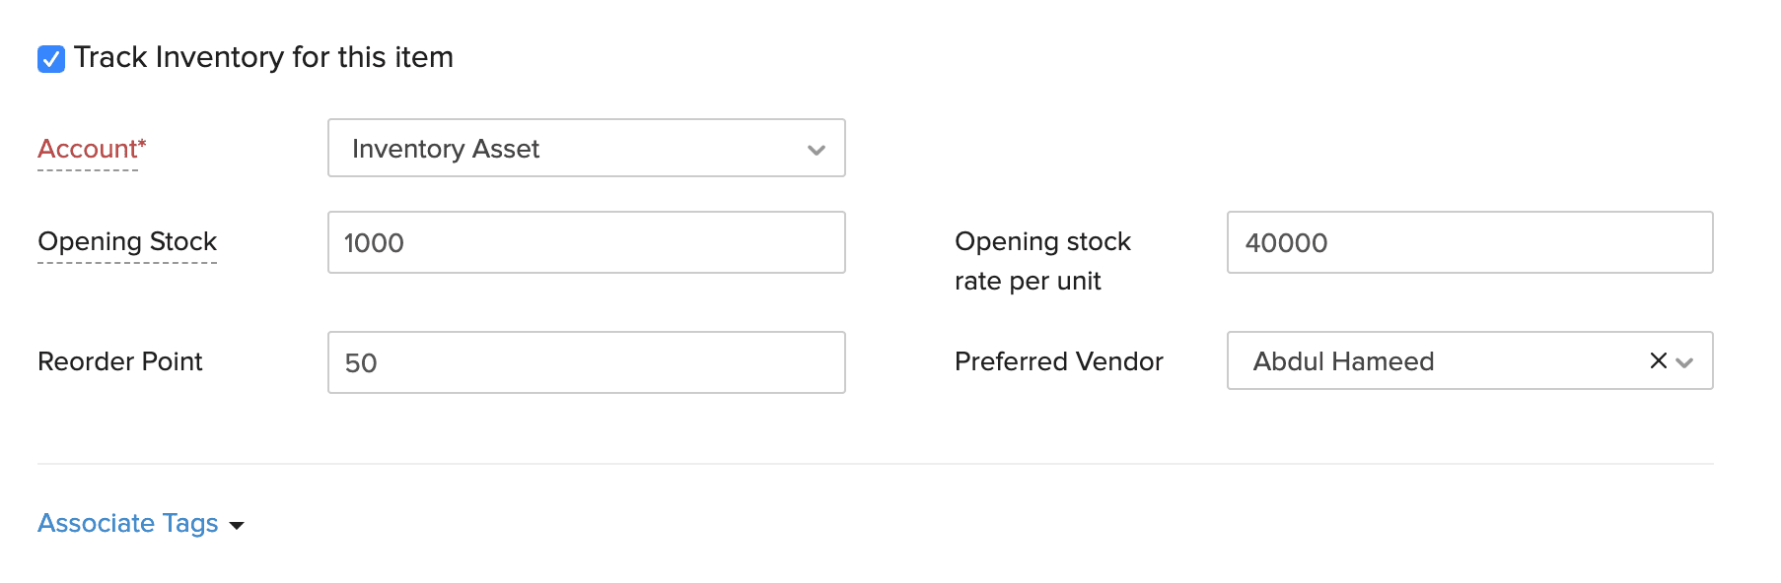The width and height of the screenshot is (1781, 583).
Task: Click the caret beside Associate Tags
Action: pos(237,525)
